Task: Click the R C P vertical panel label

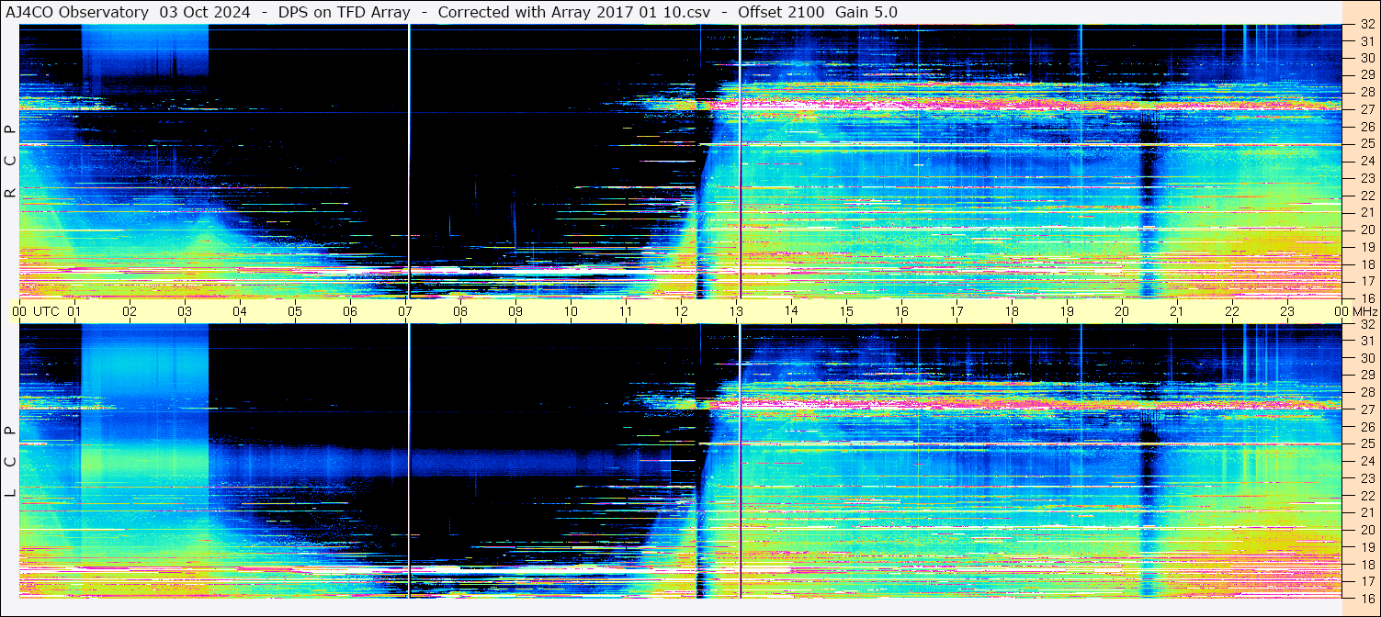Action: (x=10, y=161)
